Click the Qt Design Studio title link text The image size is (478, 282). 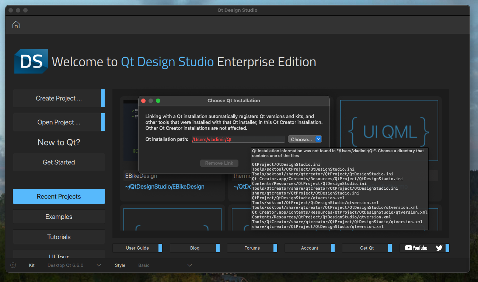tap(168, 62)
